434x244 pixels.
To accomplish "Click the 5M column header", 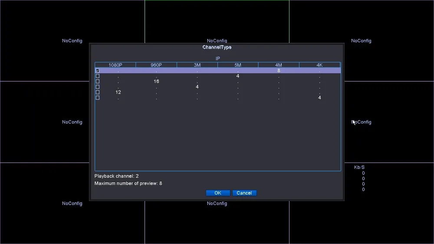I will point(238,65).
